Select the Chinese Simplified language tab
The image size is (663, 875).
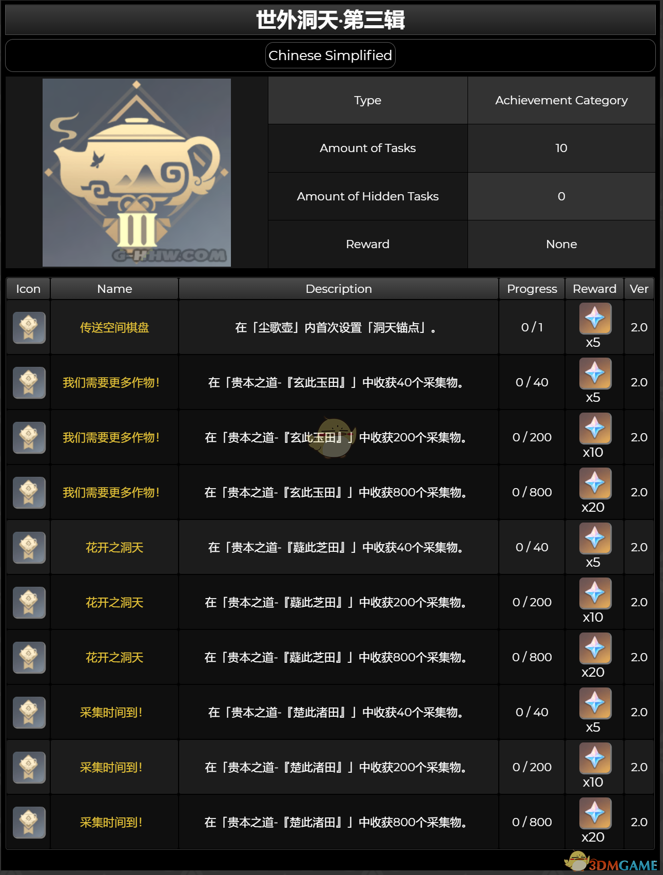[330, 55]
